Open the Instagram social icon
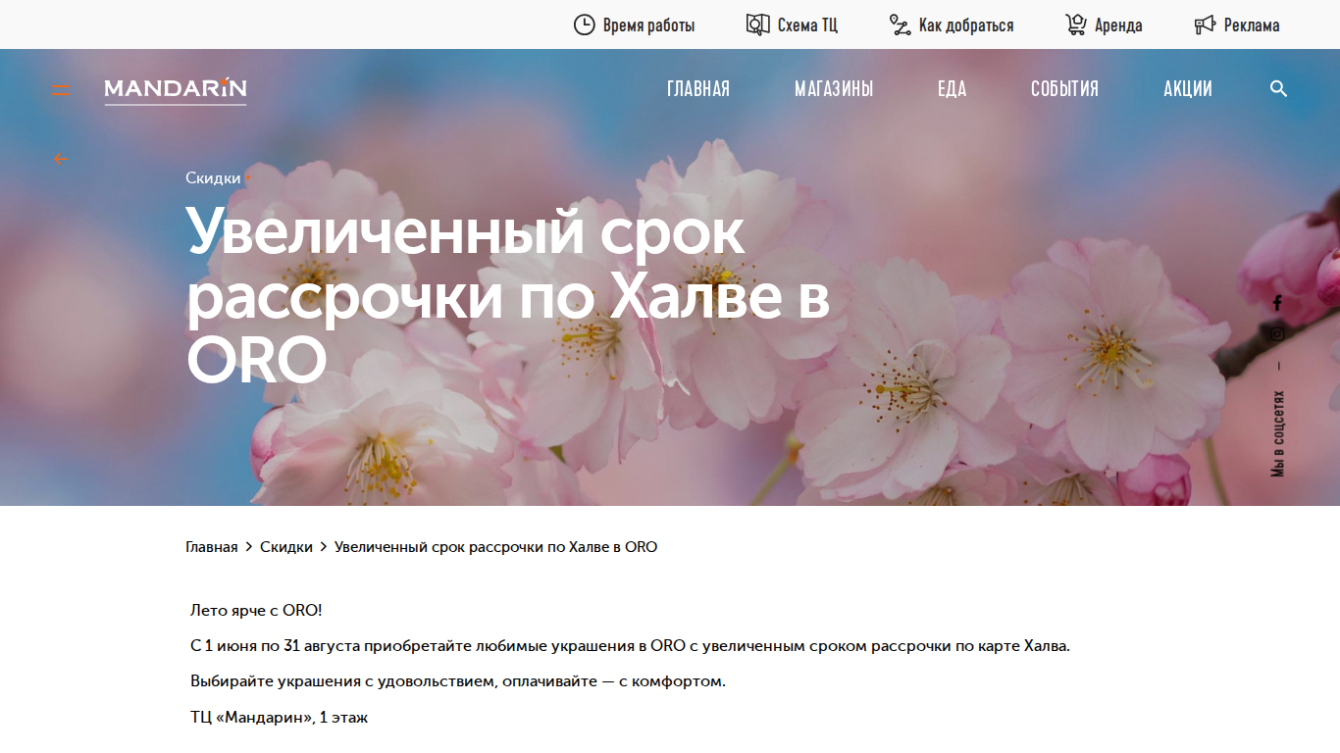 coord(1277,334)
